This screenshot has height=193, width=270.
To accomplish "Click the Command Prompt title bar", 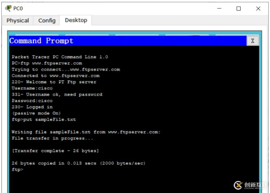I will coord(128,41).
